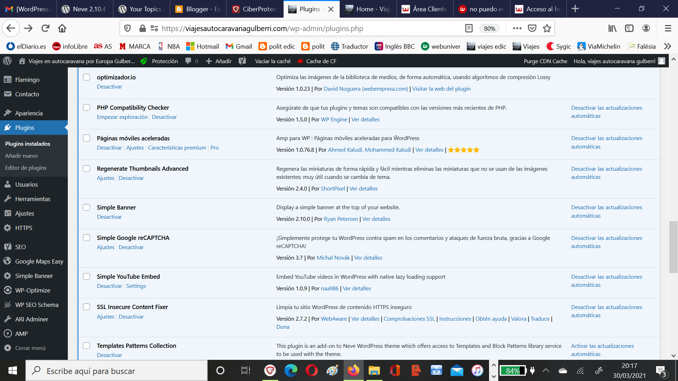The height and width of the screenshot is (381, 678).
Task: Switch to the Blogger browser tab
Action: pos(198,9)
